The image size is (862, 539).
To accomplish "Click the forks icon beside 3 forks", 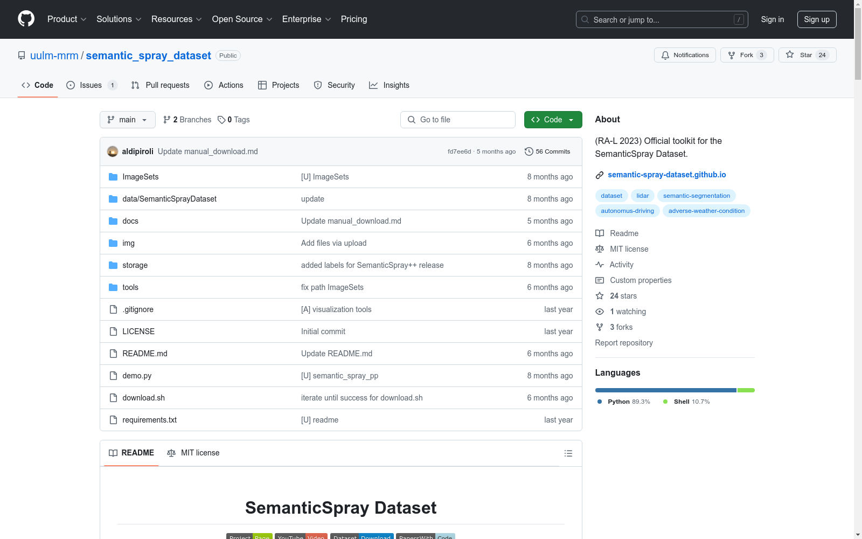I will click(x=600, y=327).
